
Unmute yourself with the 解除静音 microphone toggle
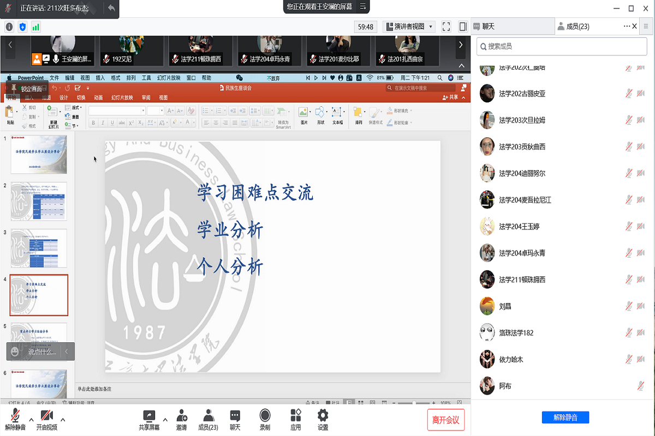[x=15, y=417]
